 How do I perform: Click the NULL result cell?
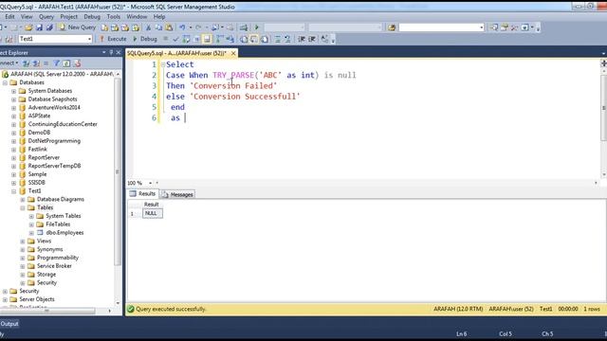pos(153,213)
